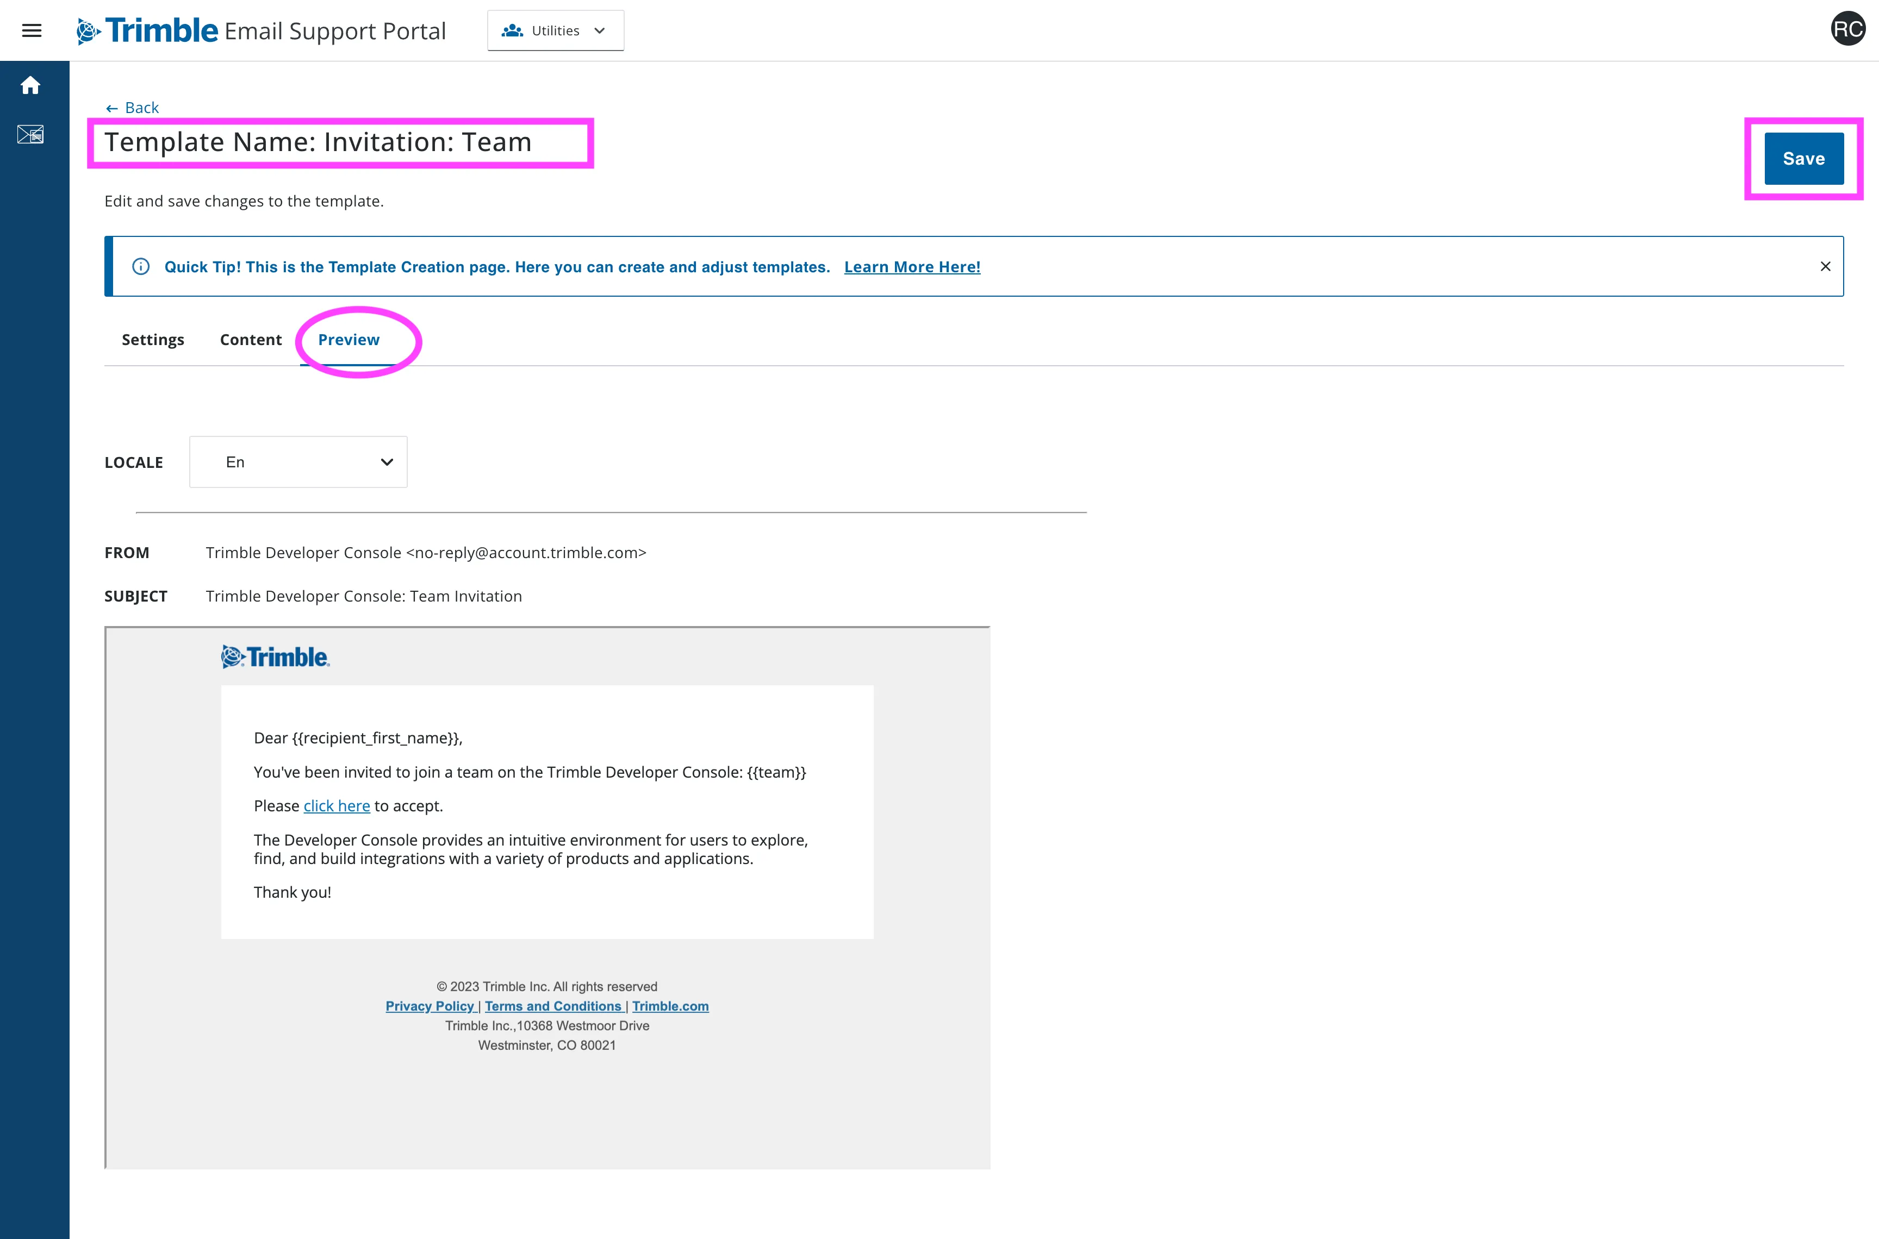Click 'Edit and save changes to the template.'
The width and height of the screenshot is (1879, 1239).
pos(244,202)
